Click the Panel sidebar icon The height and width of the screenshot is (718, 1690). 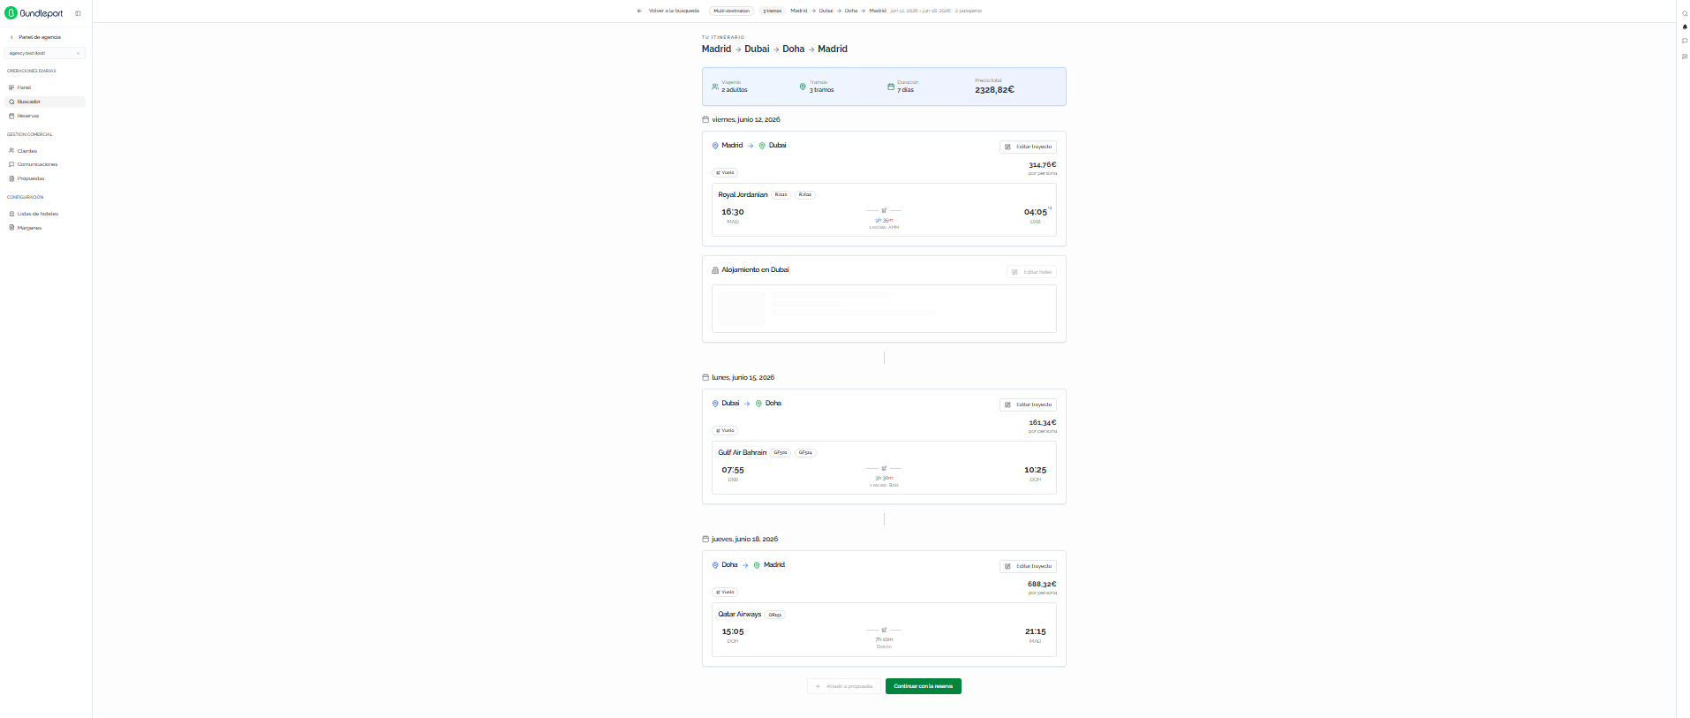coord(11,87)
